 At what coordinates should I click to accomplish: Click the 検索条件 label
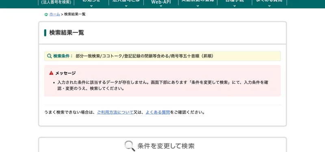coord(63,56)
